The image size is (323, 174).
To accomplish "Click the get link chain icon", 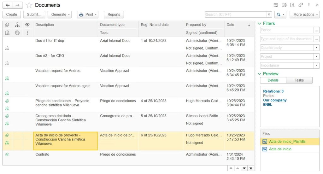I will 301,5.
